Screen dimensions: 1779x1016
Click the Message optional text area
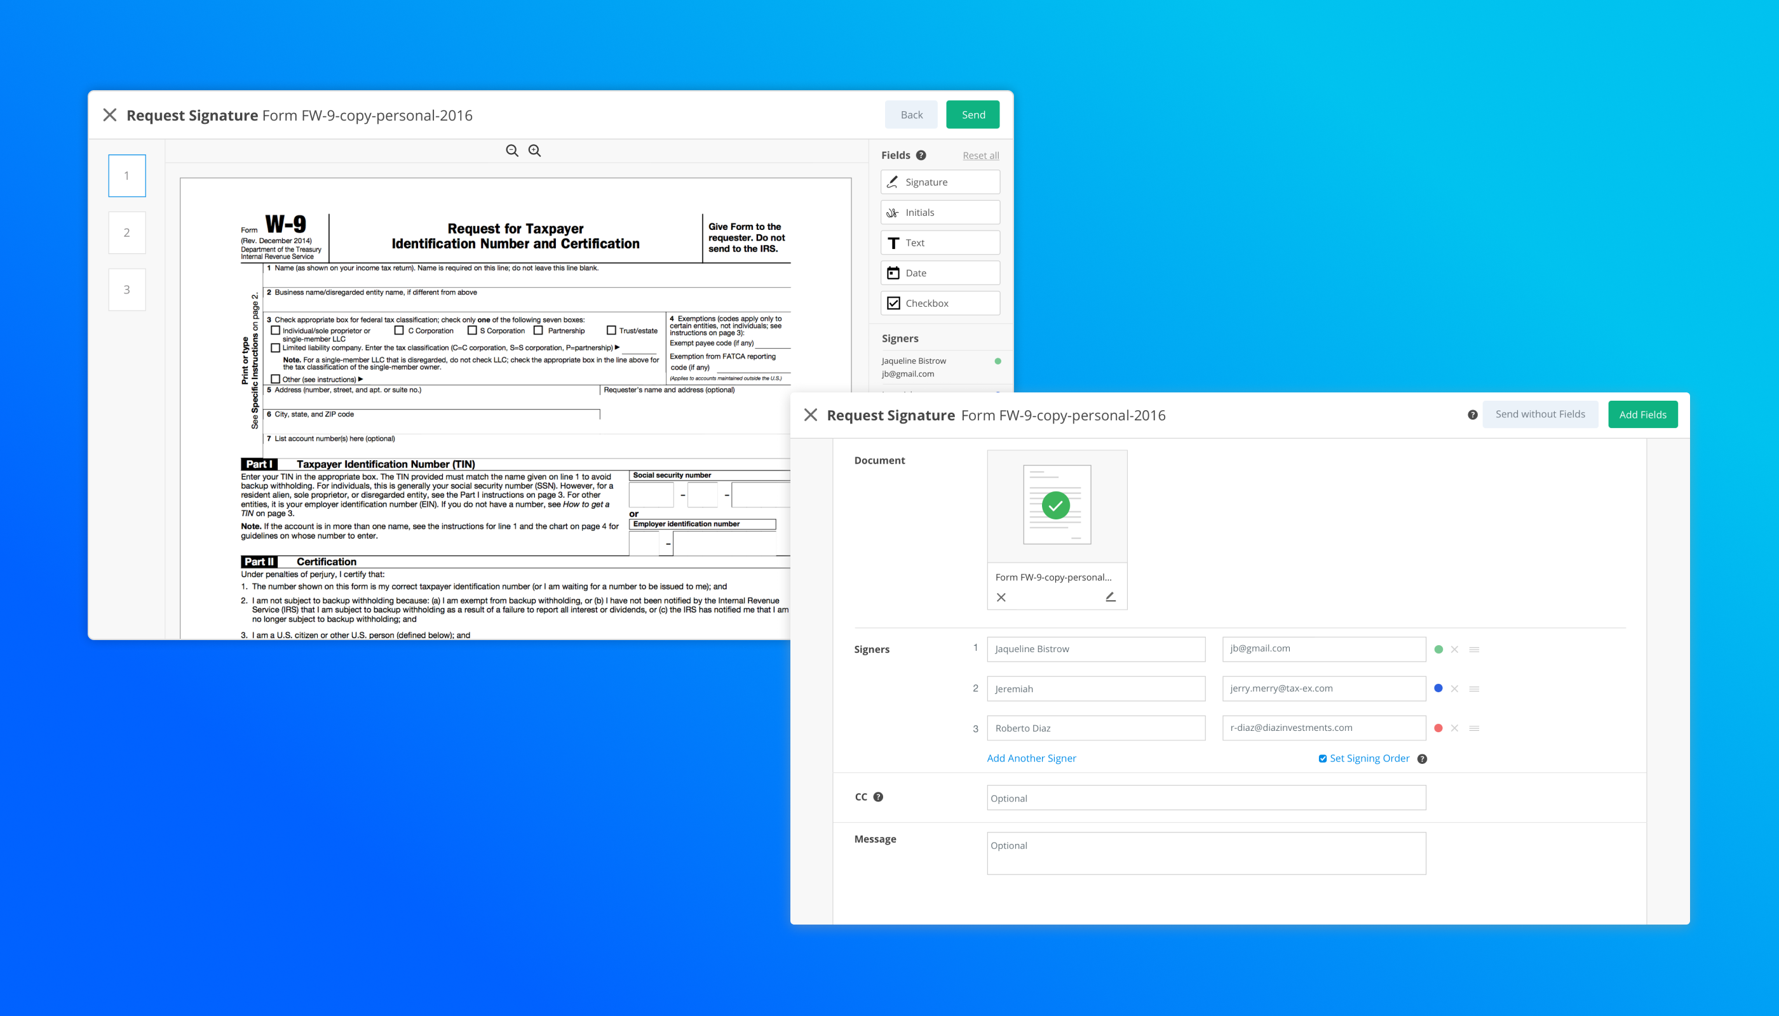tap(1207, 853)
